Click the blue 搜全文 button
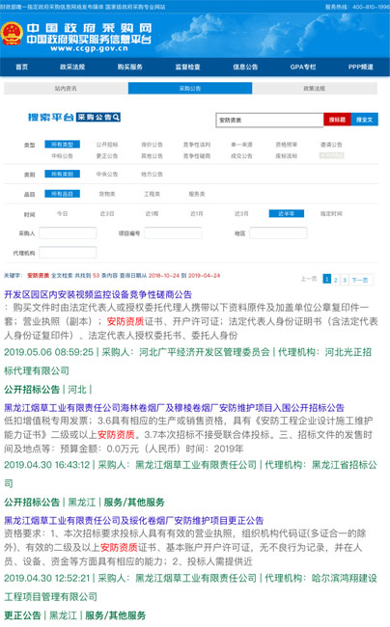The width and height of the screenshot is (390, 627). (x=364, y=120)
